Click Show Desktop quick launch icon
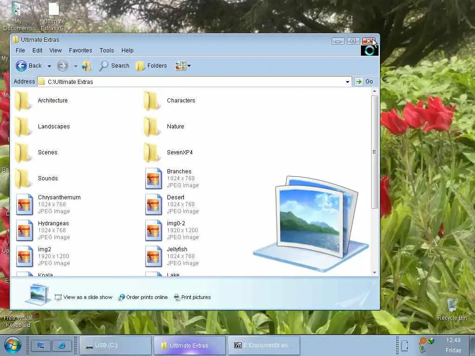475x356 pixels. 41,345
